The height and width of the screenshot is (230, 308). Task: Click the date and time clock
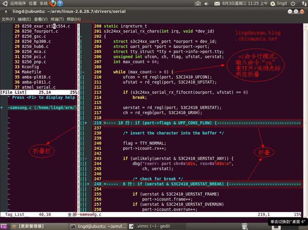click(245, 4)
